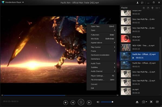This screenshot has height=107, width=162.
Task: Select Sony Vaio Multi Flip 2).mkv item
Action: click(x=140, y=30)
